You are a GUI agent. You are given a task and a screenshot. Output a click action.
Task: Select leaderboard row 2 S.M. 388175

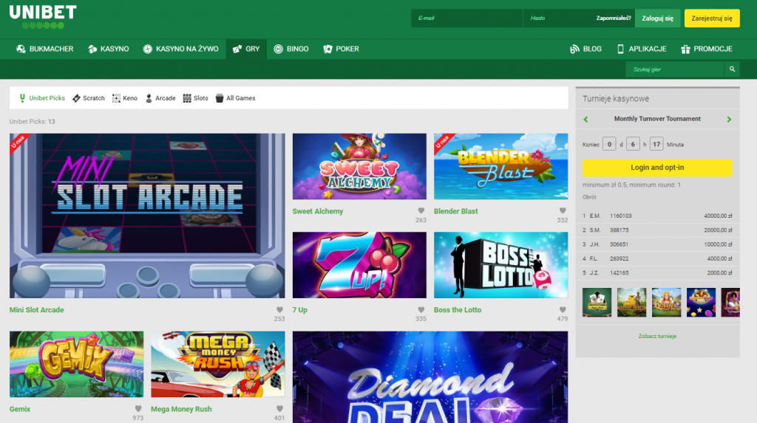[x=657, y=230]
